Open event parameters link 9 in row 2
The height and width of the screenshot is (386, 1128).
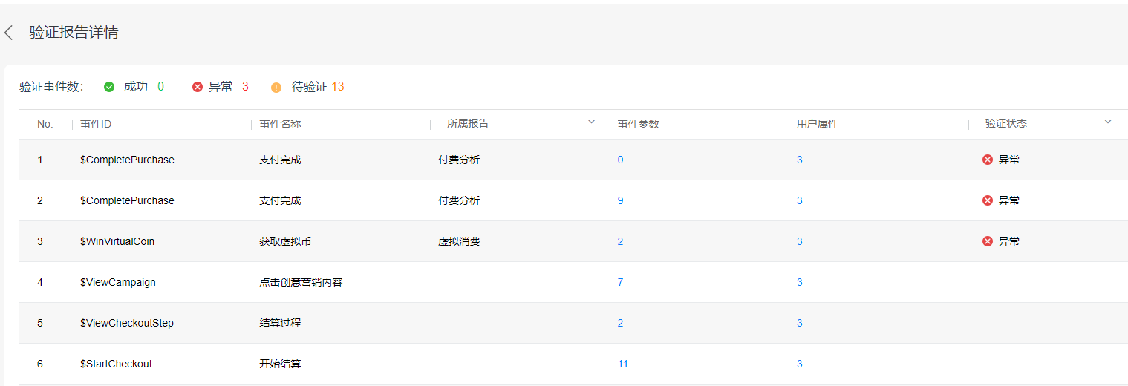[x=620, y=200]
